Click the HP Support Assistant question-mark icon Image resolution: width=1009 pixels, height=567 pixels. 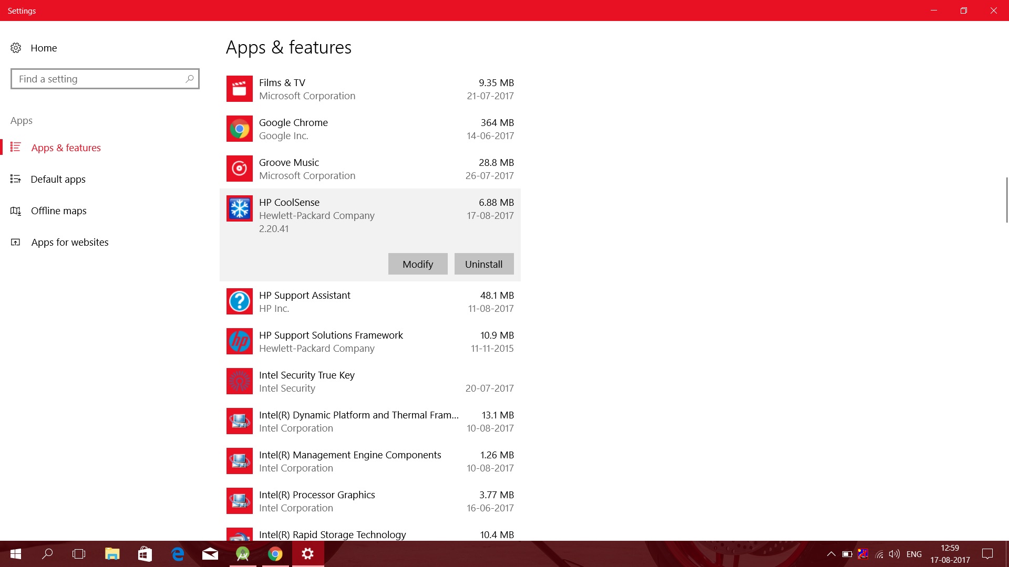(239, 301)
